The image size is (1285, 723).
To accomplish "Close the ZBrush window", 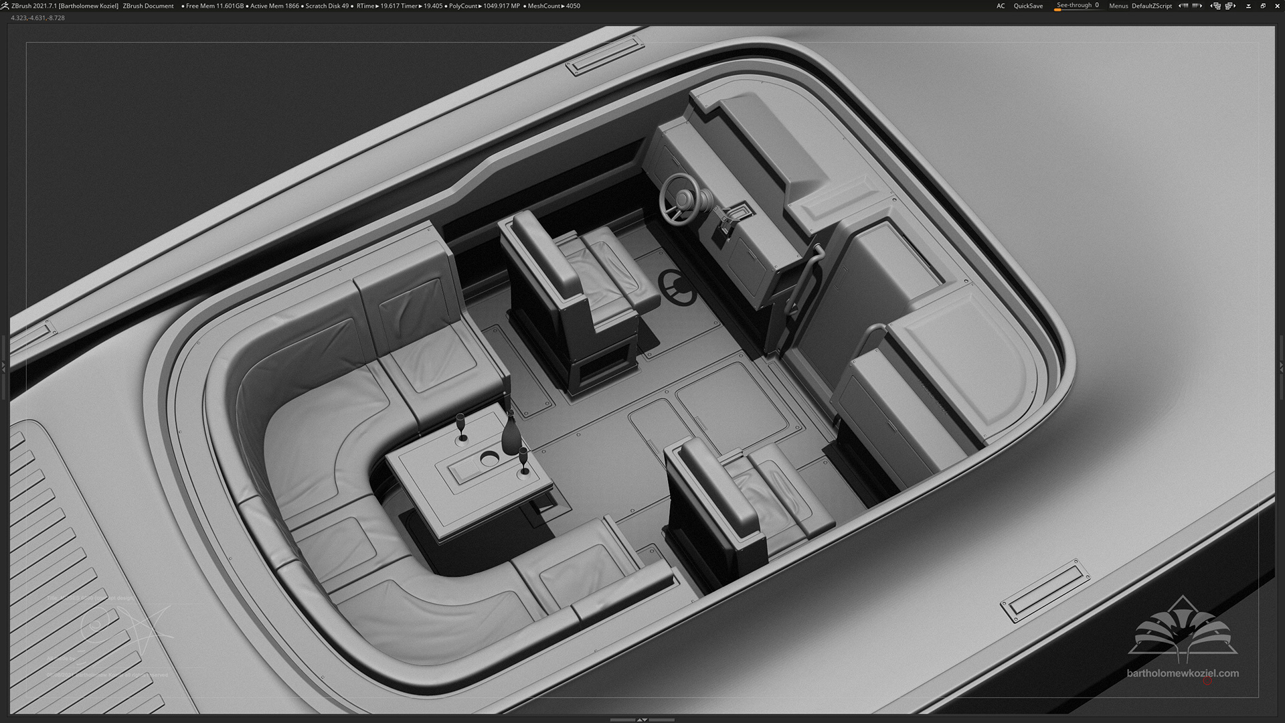I will click(x=1277, y=6).
